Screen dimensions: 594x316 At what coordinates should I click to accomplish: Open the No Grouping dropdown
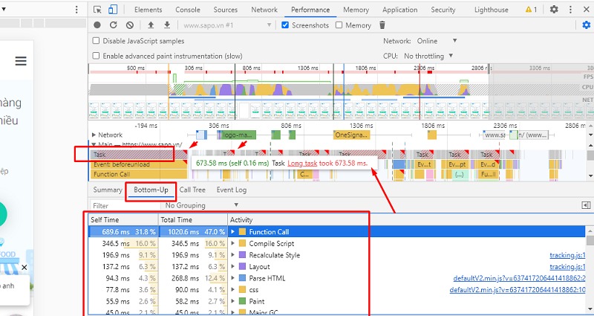pos(202,205)
